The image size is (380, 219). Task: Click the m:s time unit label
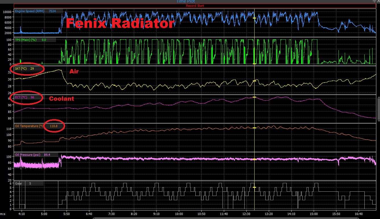pyautogui.click(x=3, y=214)
